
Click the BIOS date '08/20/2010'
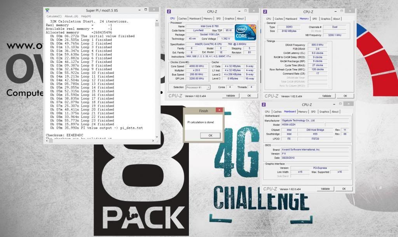316,158
